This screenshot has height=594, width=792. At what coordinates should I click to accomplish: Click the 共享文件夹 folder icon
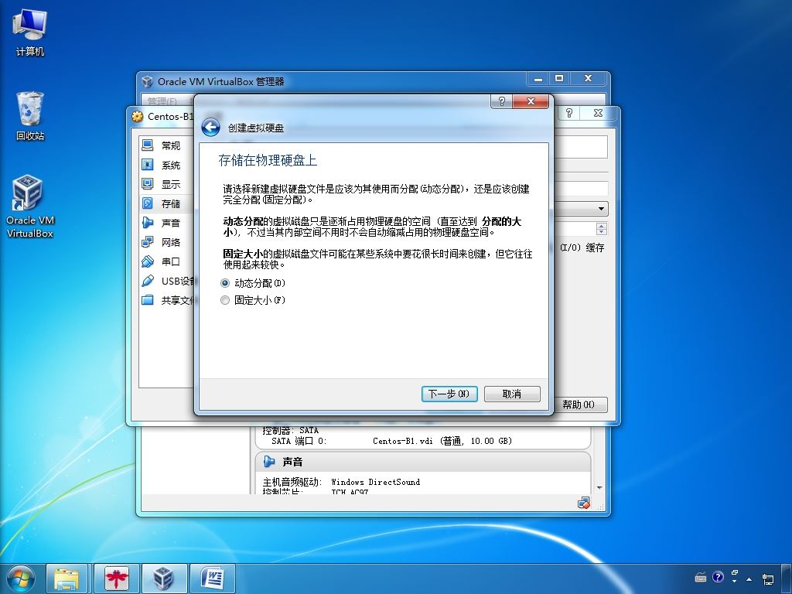coord(148,299)
